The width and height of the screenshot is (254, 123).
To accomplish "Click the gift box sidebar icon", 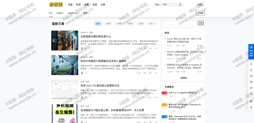I will coord(251,82).
